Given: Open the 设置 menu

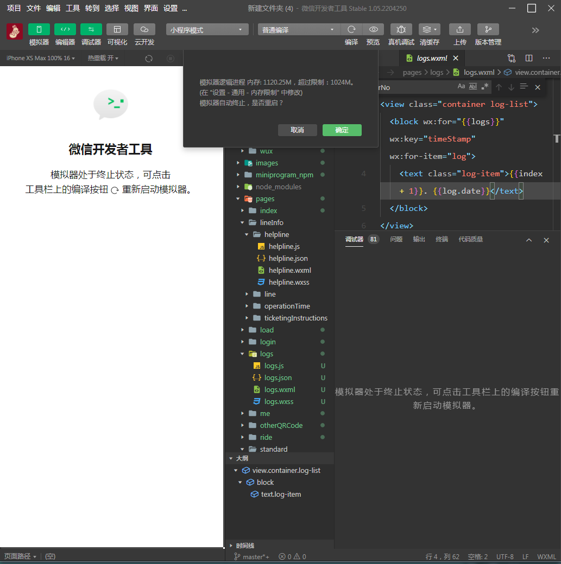Looking at the screenshot, I should (171, 8).
